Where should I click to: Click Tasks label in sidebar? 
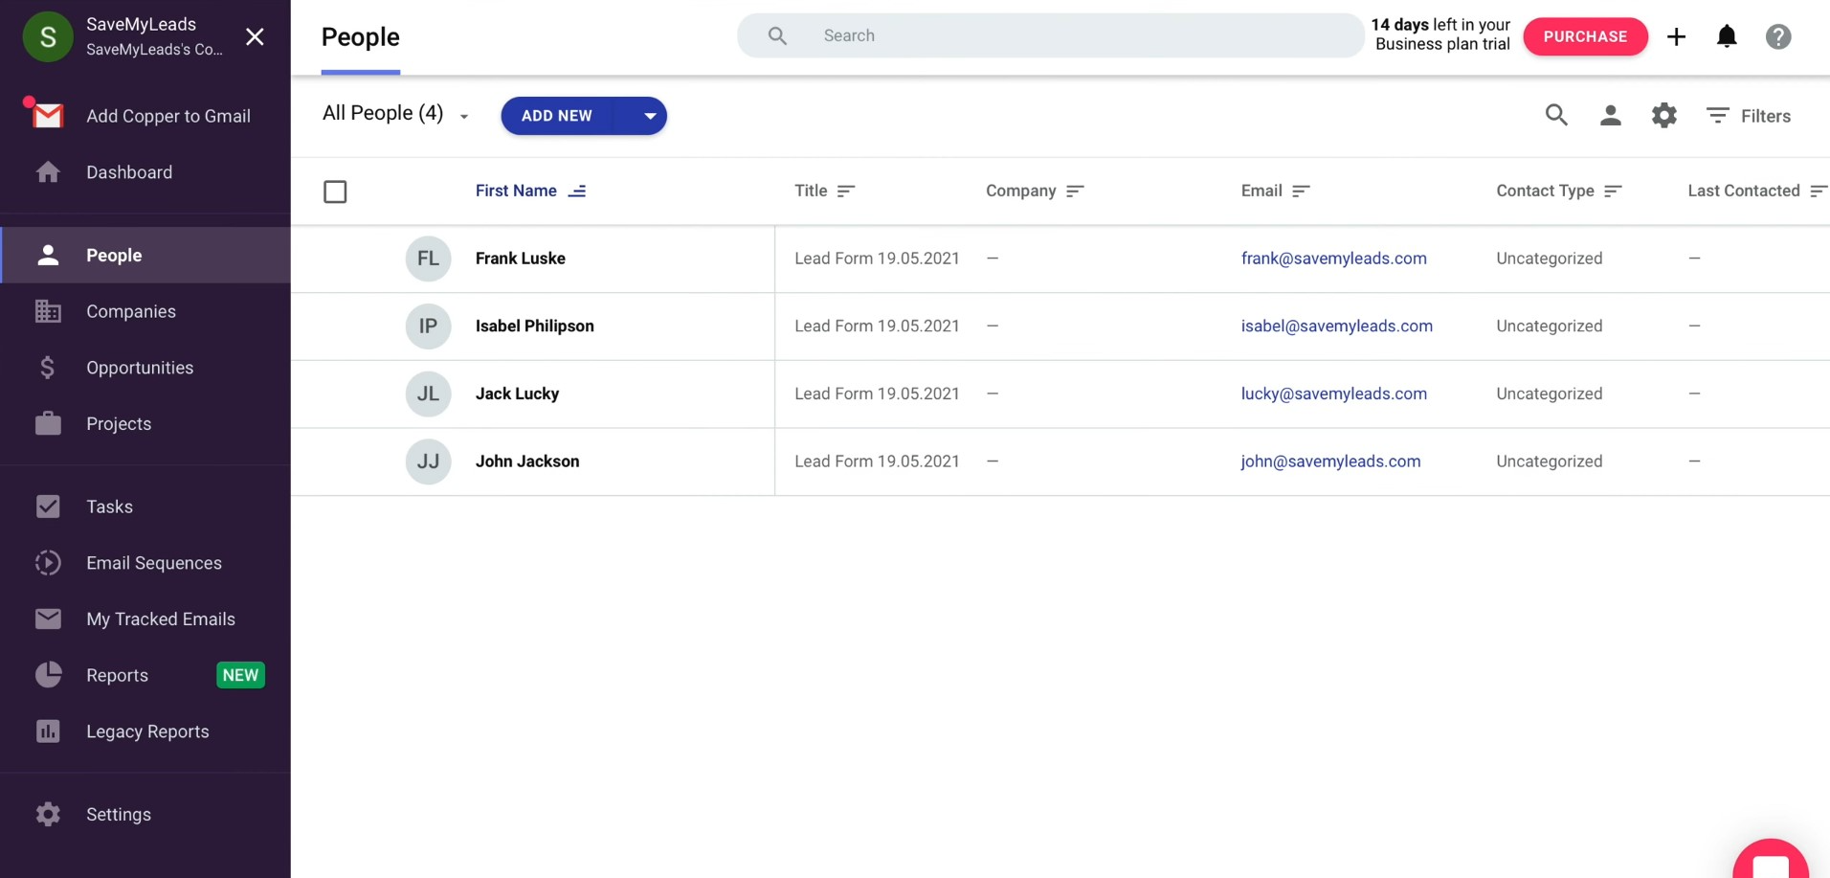(x=109, y=507)
